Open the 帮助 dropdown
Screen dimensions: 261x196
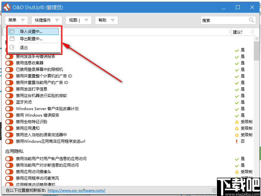click(106, 20)
